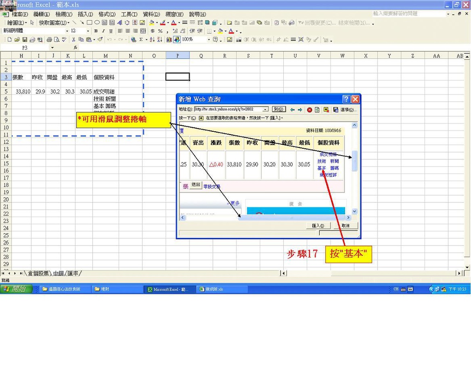Click the Name Box showing P3
This screenshot has width=471, height=365.
(25, 48)
